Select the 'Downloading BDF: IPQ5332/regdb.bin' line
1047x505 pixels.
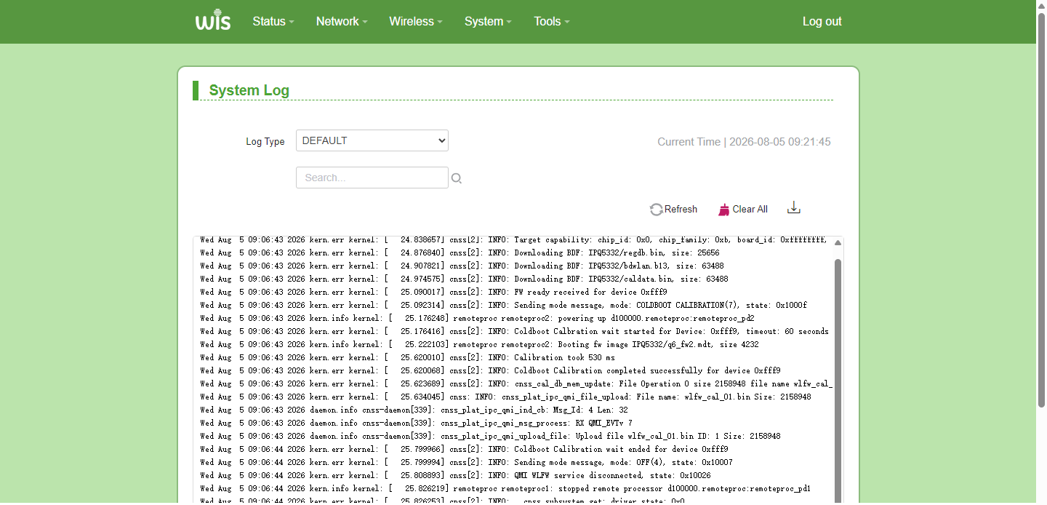tap(460, 252)
